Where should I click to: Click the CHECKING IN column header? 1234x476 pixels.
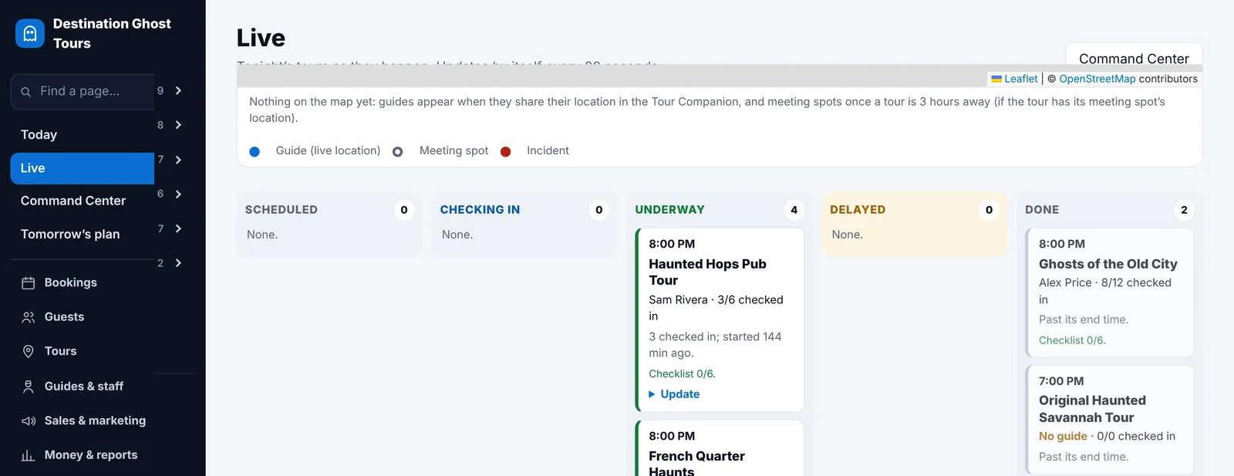click(480, 210)
